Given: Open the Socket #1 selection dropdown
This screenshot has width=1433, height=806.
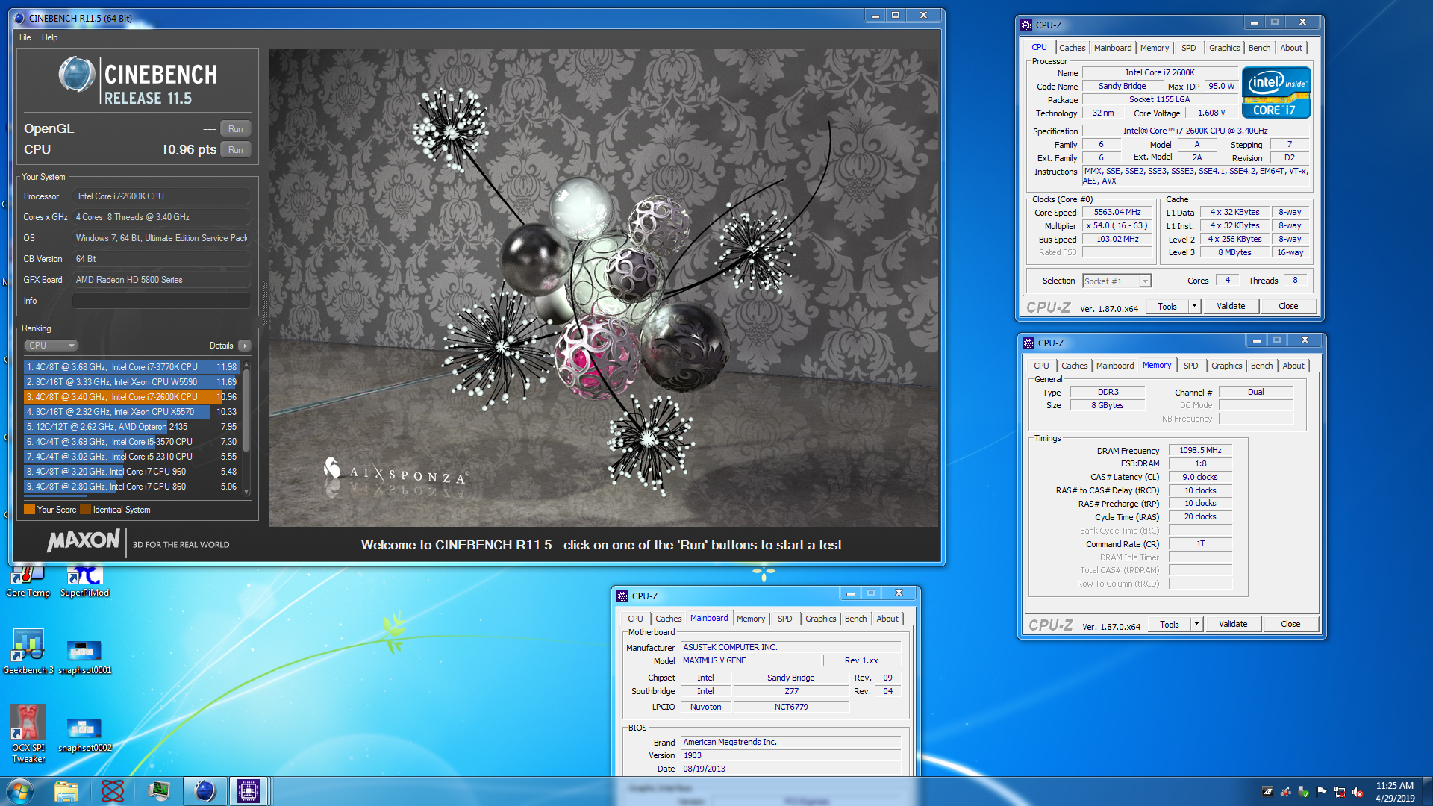Looking at the screenshot, I should point(1117,281).
